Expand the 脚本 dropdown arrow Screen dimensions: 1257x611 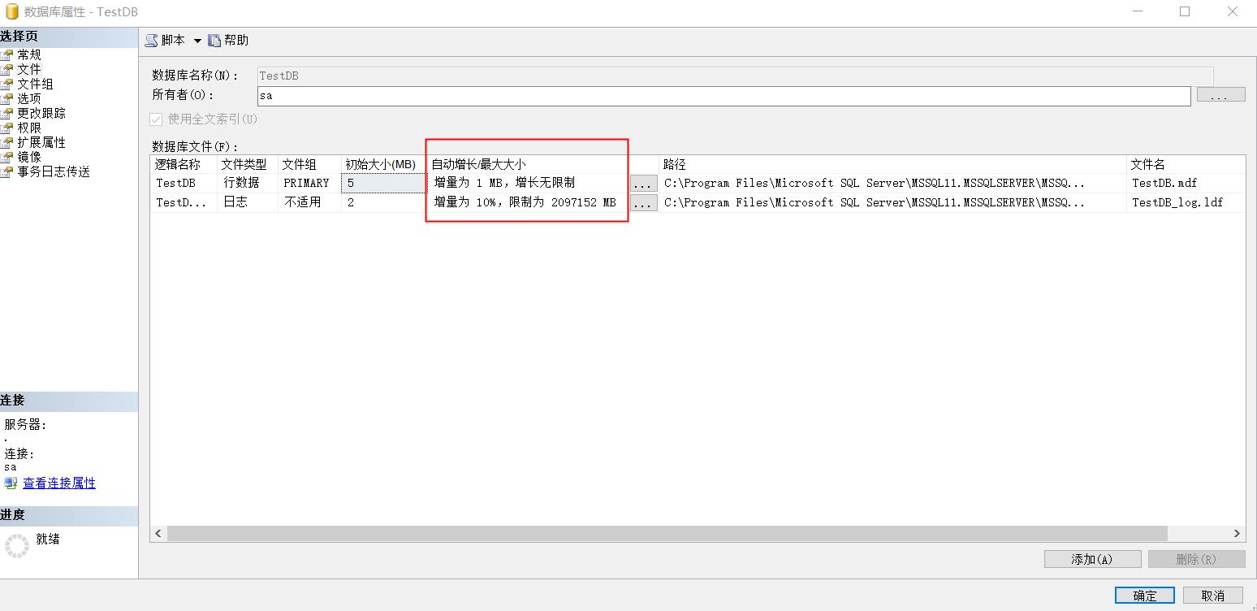click(197, 39)
